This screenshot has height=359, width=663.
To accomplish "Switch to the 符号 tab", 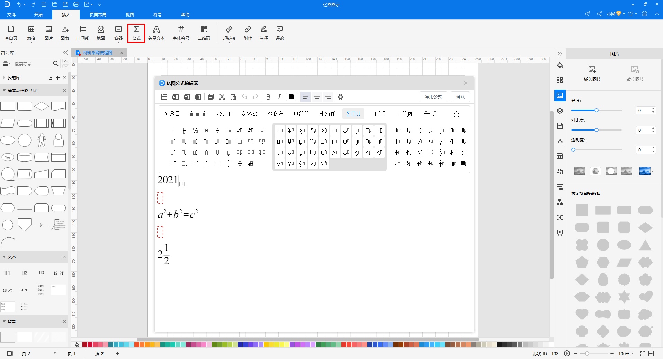I will pyautogui.click(x=158, y=15).
